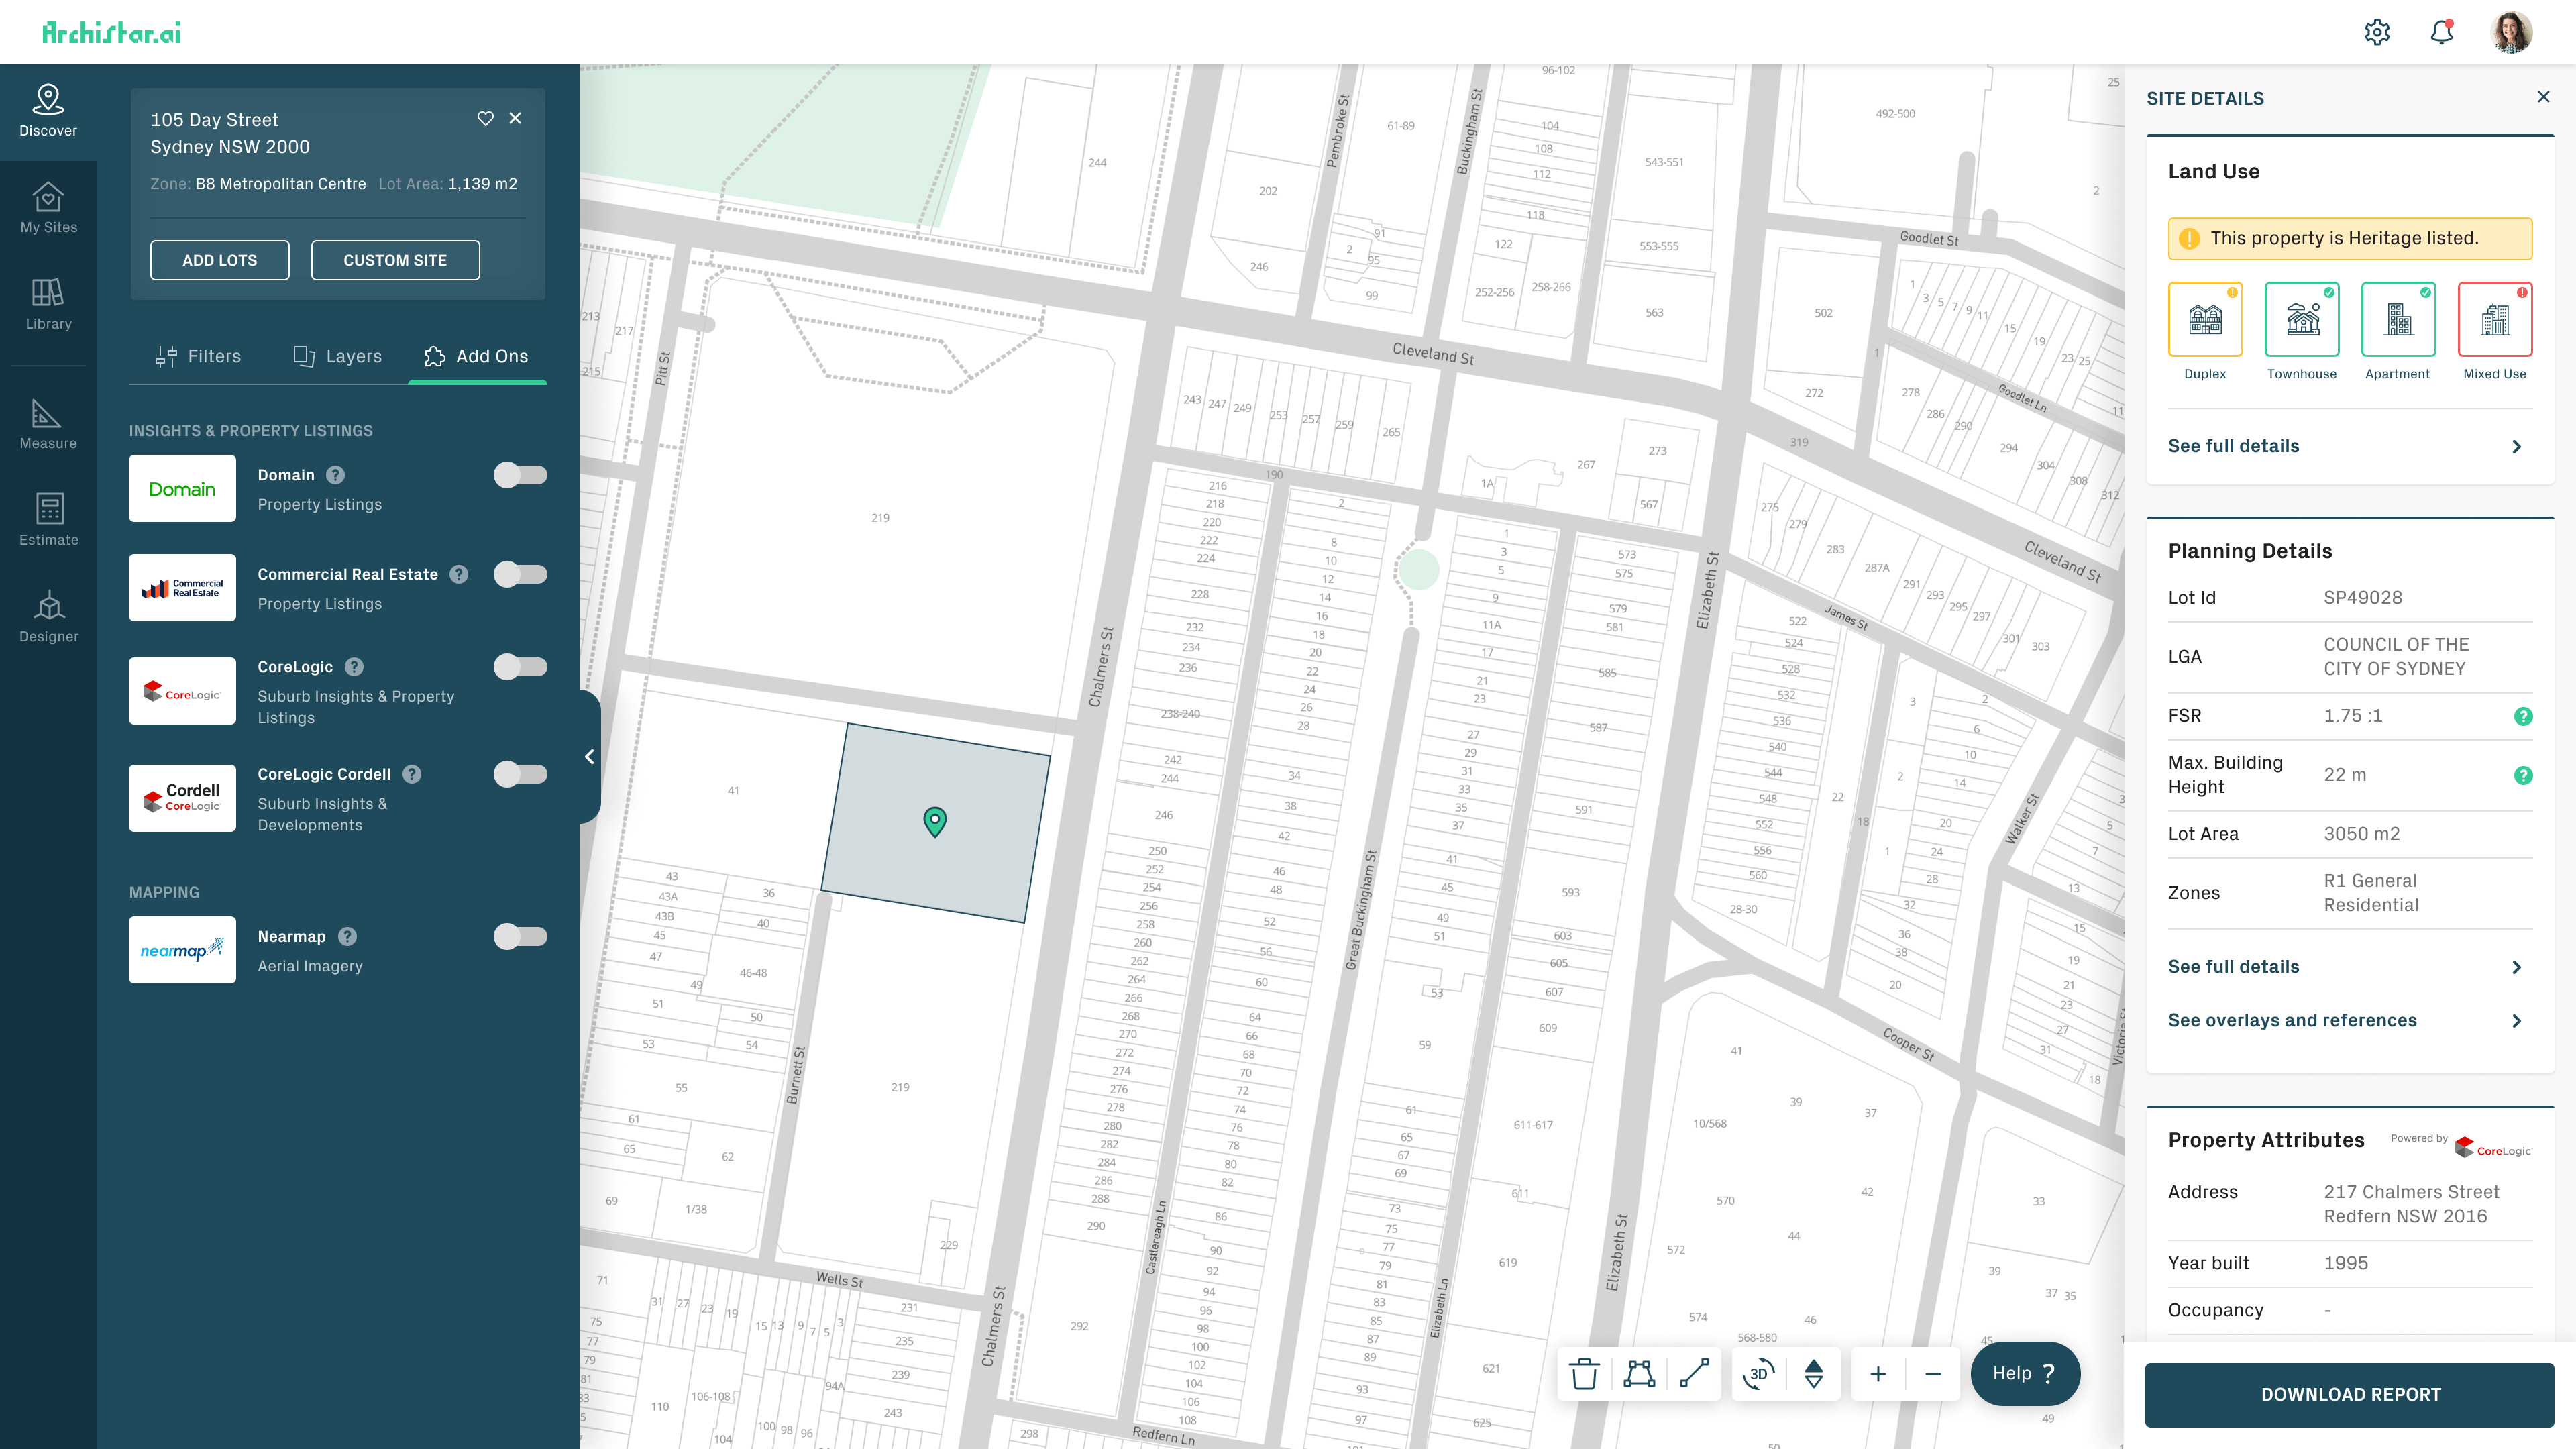Screen dimensions: 2576x1449
Task: Enable CoreLogic suburb insights toggle
Action: 520,667
